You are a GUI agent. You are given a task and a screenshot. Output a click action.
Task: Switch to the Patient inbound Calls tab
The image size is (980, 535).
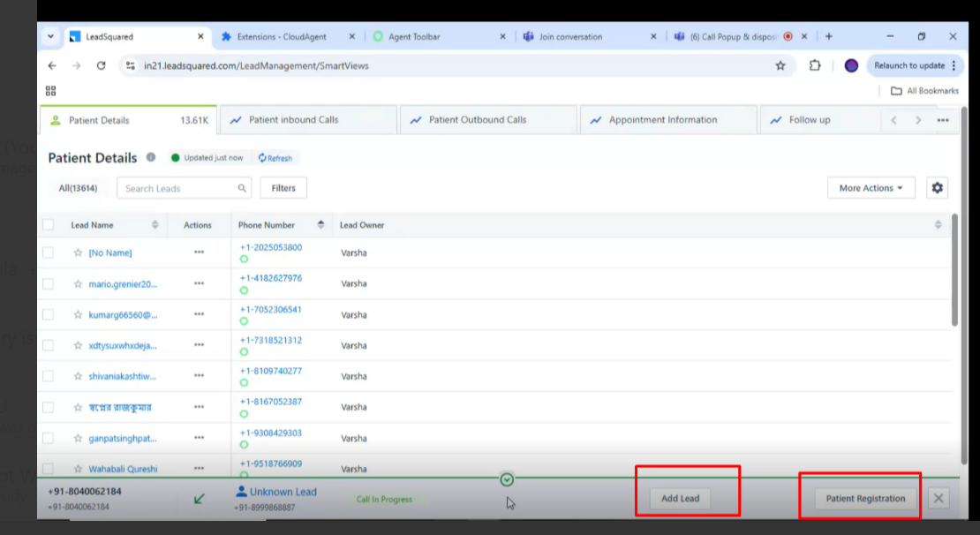(x=293, y=120)
